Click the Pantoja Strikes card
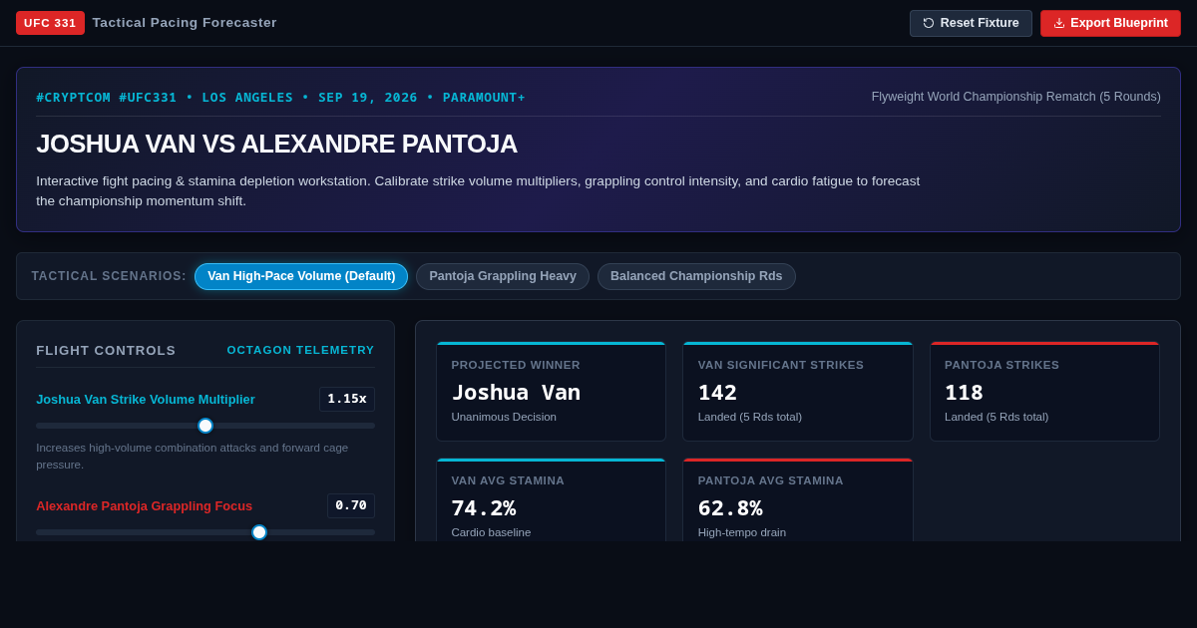1197x628 pixels. 1044,392
